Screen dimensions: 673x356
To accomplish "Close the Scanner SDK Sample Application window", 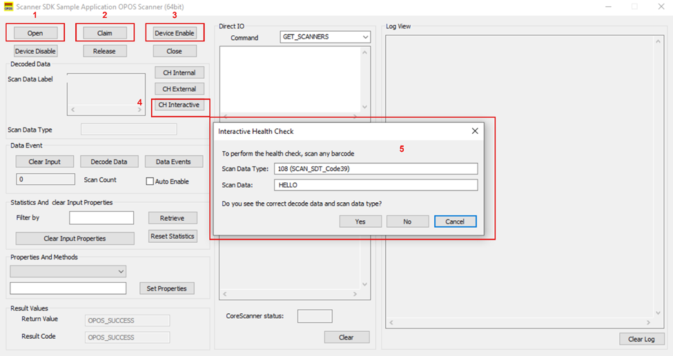I will [661, 7].
